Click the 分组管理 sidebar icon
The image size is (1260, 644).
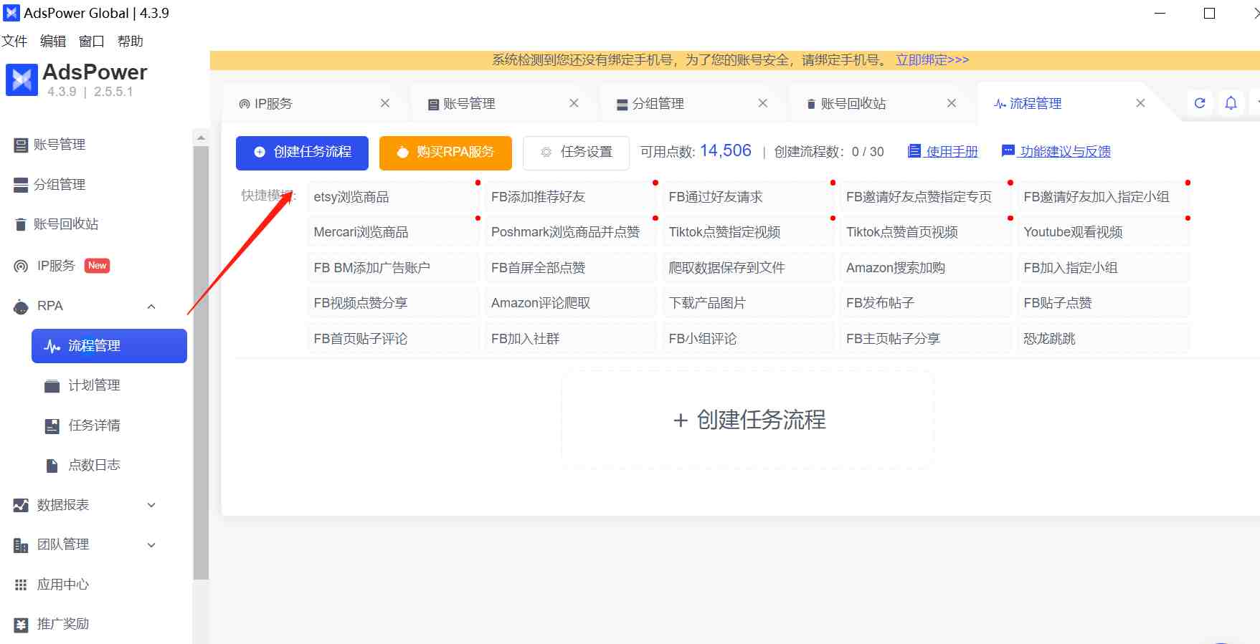21,185
